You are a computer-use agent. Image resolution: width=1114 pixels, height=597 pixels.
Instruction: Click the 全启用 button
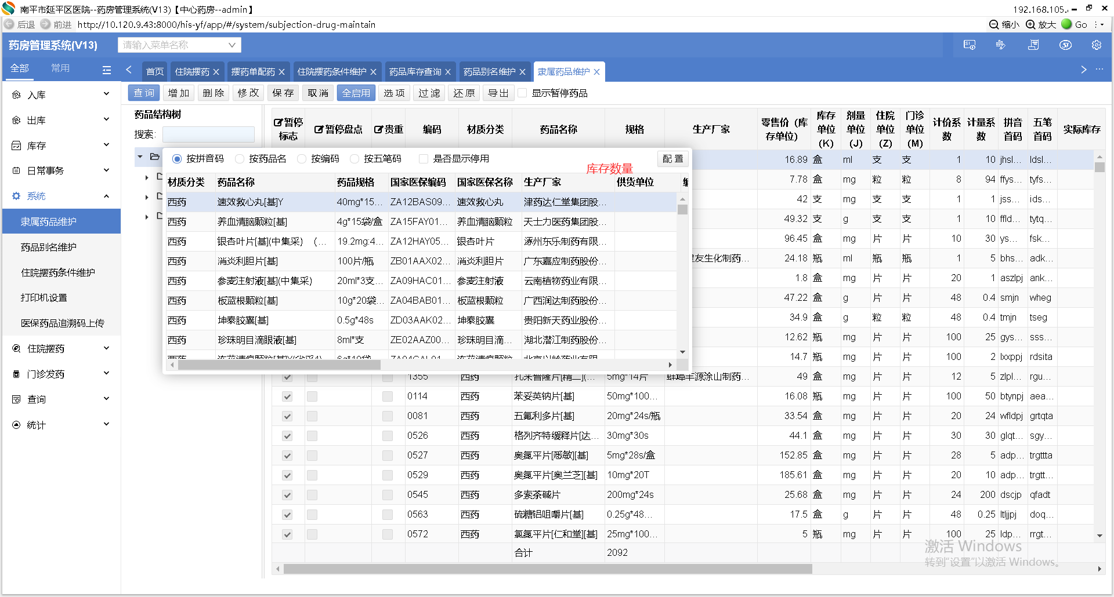click(x=356, y=93)
